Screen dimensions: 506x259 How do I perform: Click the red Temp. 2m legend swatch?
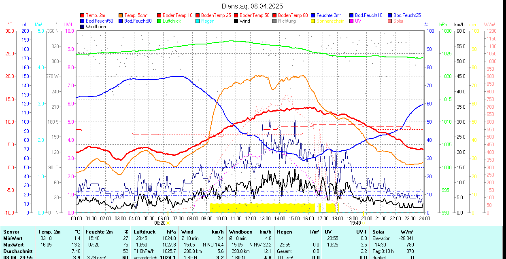83,15
